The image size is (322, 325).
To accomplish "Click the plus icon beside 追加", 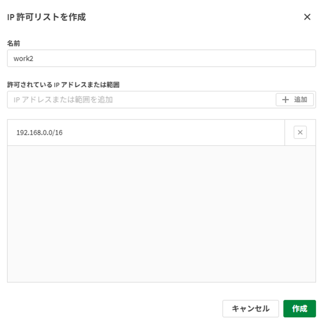I will 285,100.
